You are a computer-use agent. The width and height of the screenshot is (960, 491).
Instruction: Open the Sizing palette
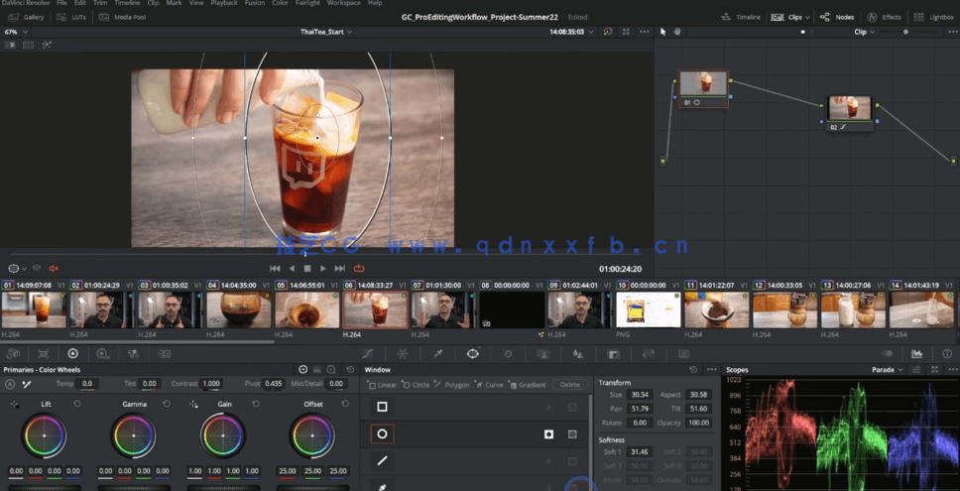(649, 354)
